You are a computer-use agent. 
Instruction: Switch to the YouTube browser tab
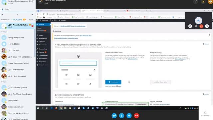[x=137, y=11]
